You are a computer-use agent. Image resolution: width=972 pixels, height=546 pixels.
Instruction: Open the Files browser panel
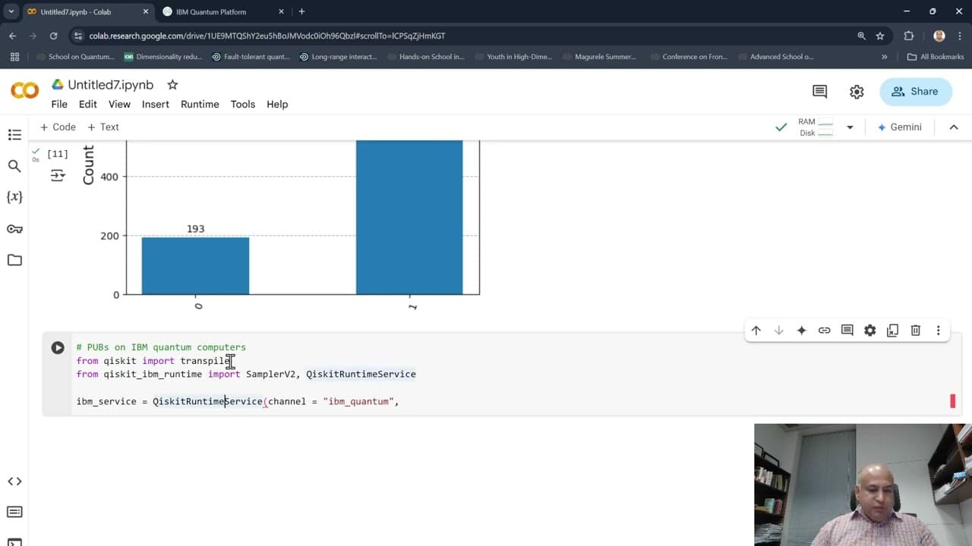click(14, 260)
